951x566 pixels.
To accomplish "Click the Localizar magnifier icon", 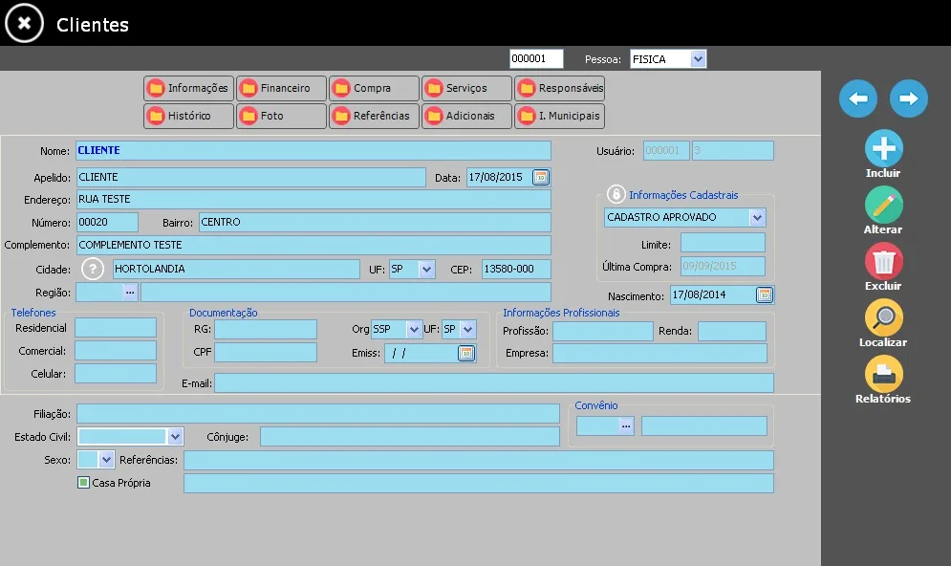I will (883, 317).
